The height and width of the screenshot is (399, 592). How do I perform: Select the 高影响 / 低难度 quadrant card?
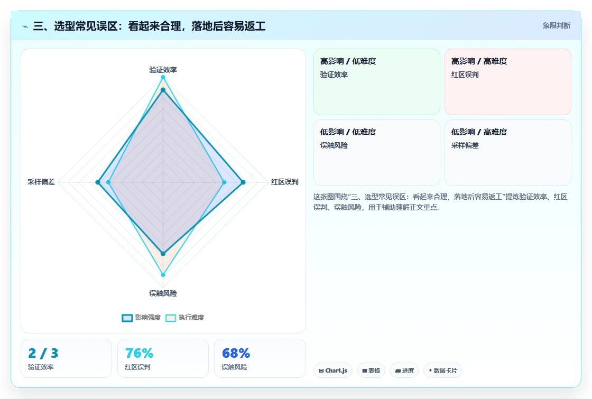coord(377,81)
